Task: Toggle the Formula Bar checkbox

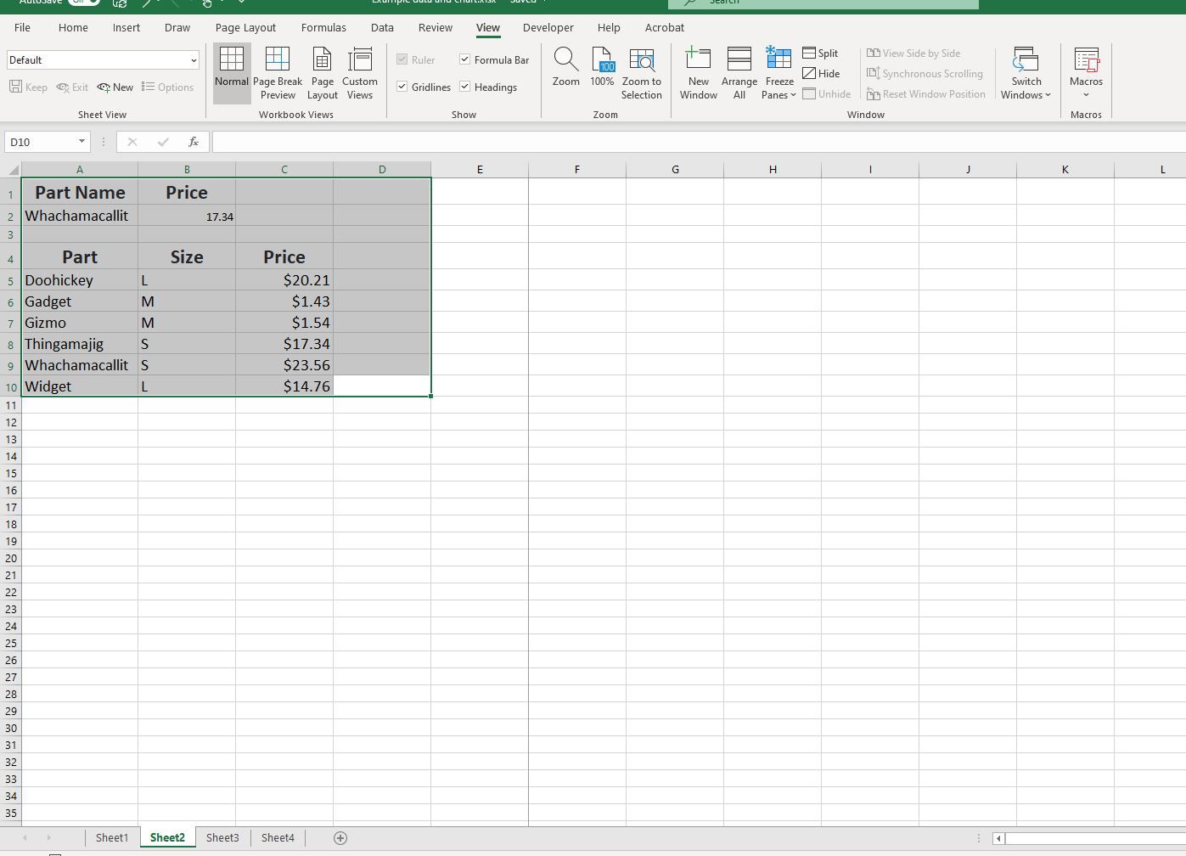Action: [465, 59]
